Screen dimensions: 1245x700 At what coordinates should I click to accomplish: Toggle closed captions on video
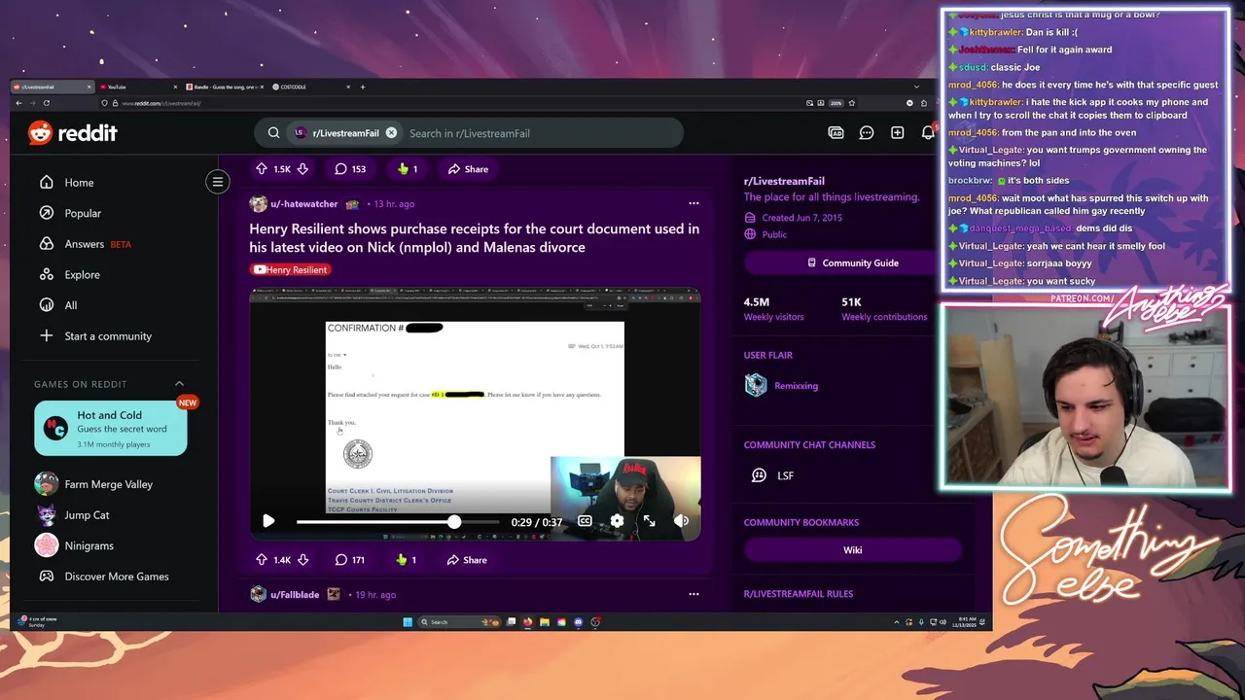[x=585, y=521]
